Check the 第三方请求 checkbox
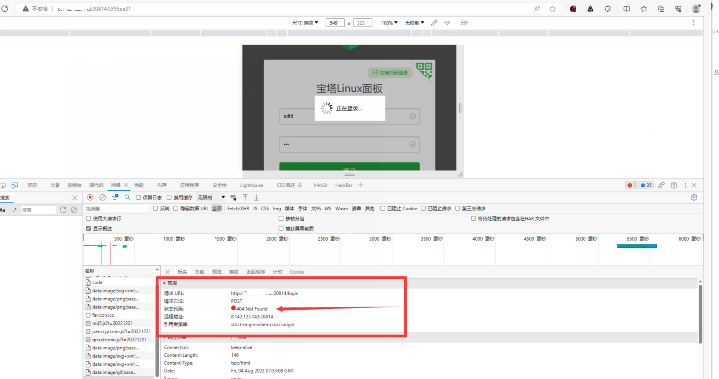Viewport: 719px width, 379px height. [457, 208]
